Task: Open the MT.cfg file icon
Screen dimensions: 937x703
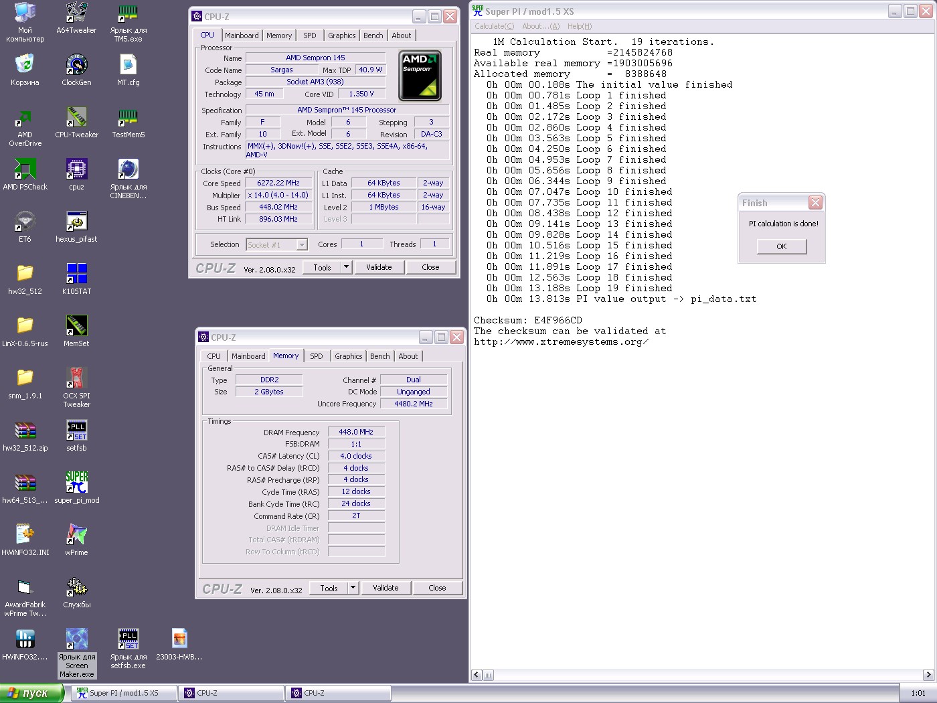Action: (128, 65)
